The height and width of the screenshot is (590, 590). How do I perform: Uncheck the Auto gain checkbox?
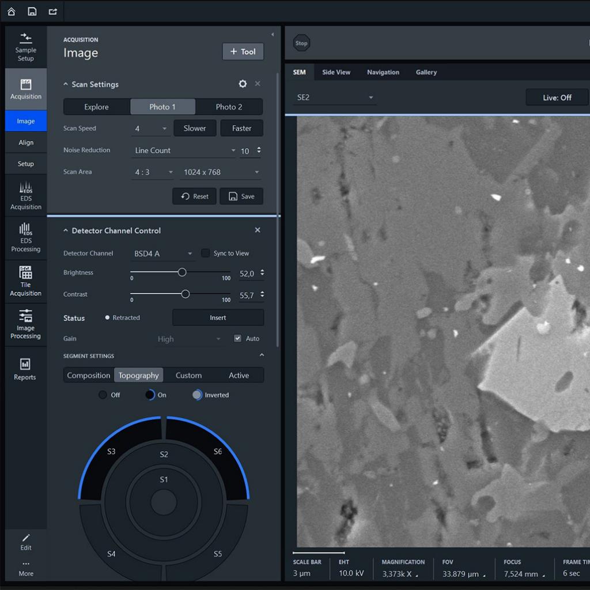coord(237,339)
